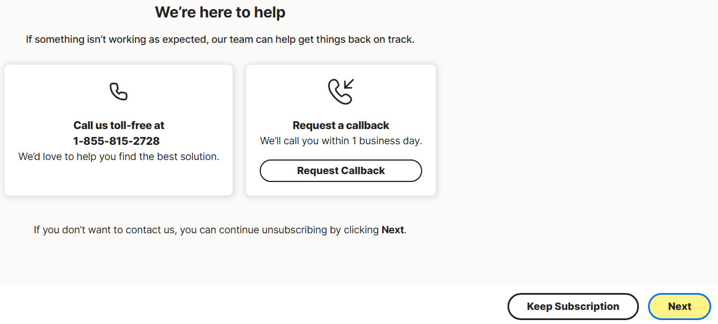
Task: Click the "don't want to contact us" phrase
Action: pyautogui.click(x=118, y=230)
